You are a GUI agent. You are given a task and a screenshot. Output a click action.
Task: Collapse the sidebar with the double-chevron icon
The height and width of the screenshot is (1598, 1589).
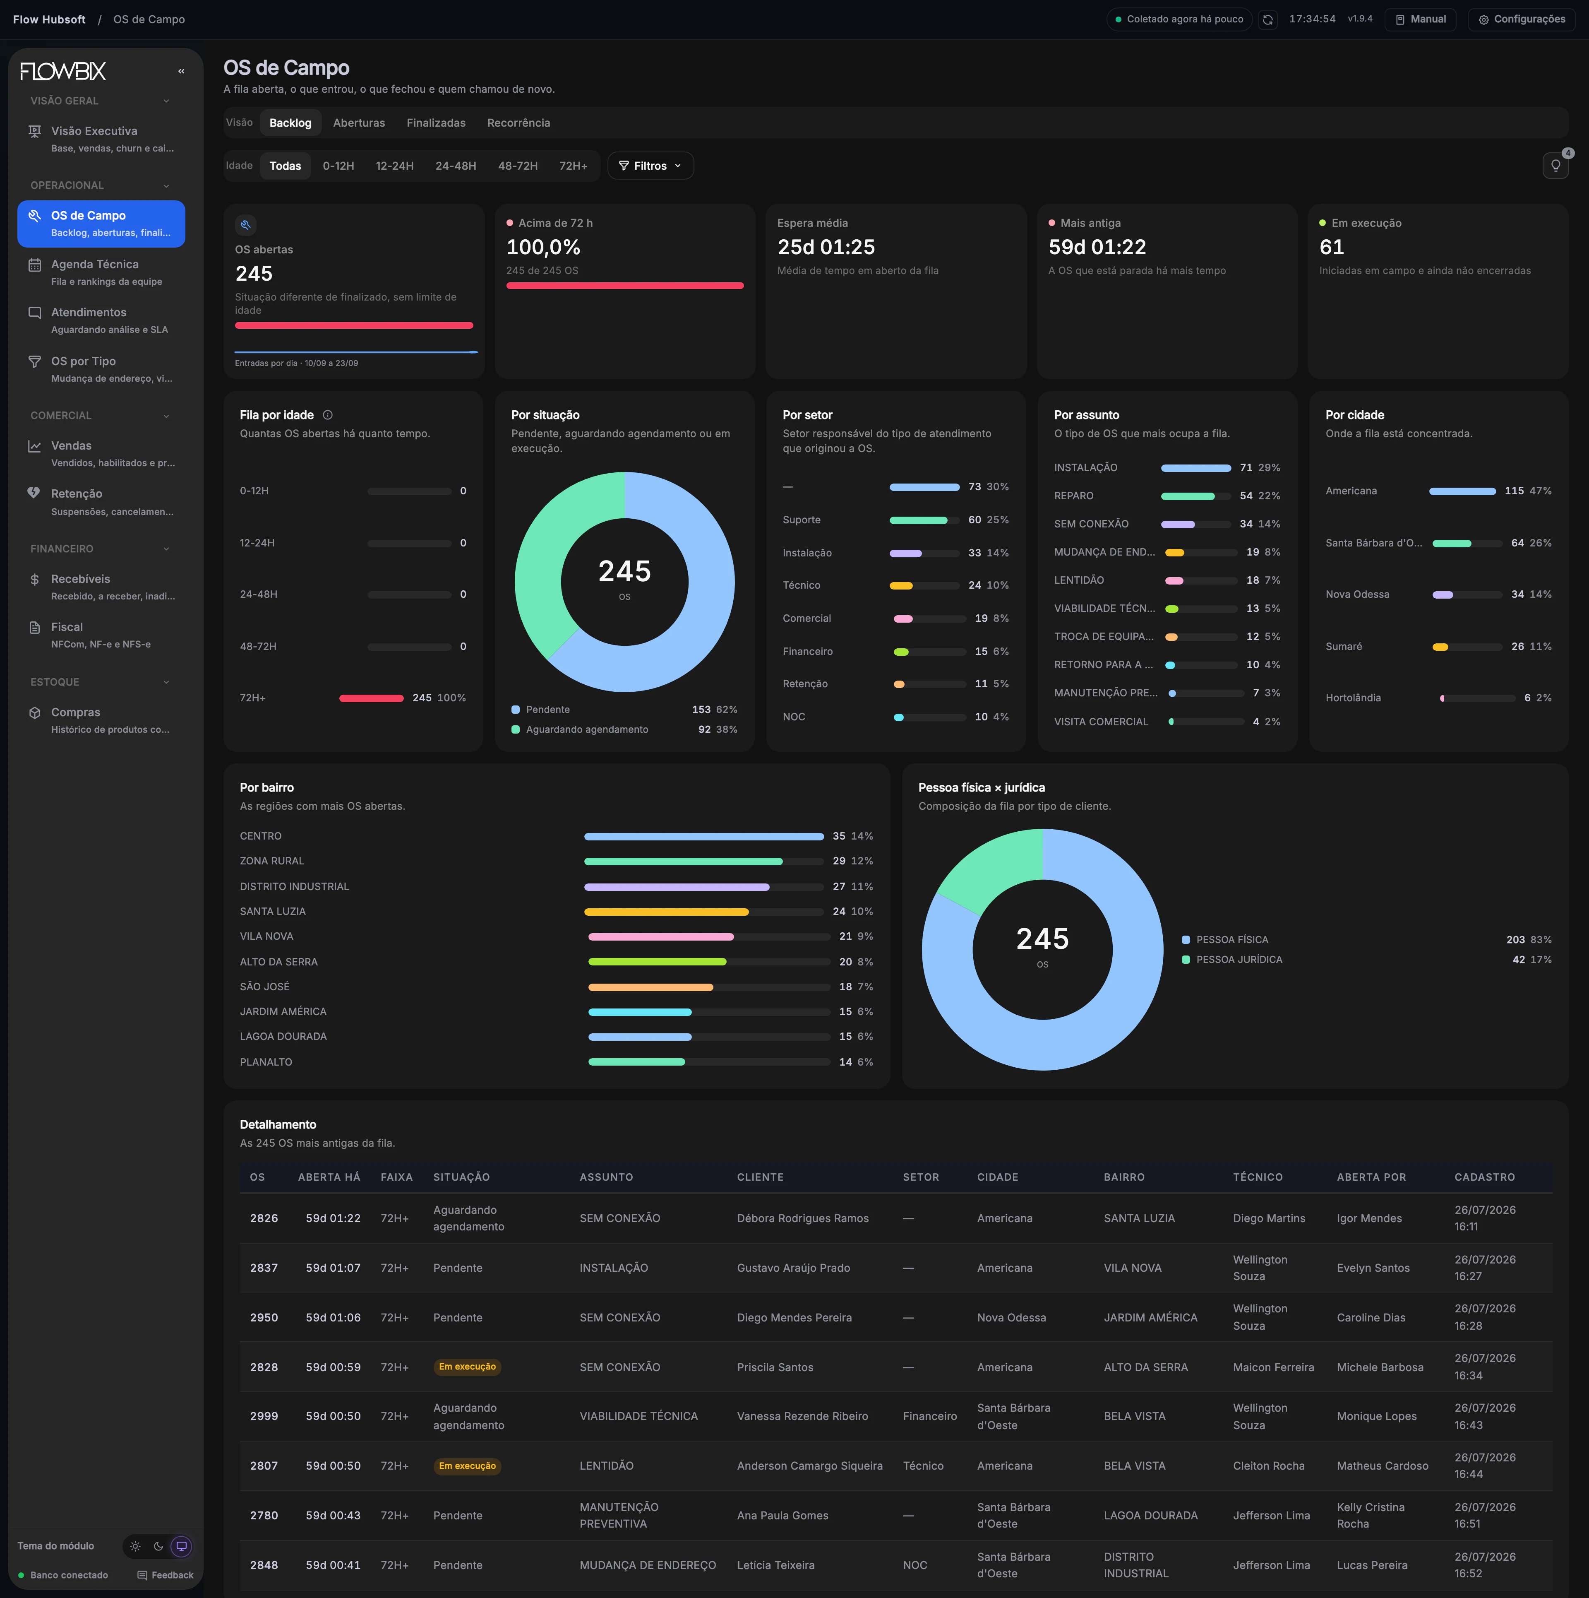pyautogui.click(x=181, y=71)
